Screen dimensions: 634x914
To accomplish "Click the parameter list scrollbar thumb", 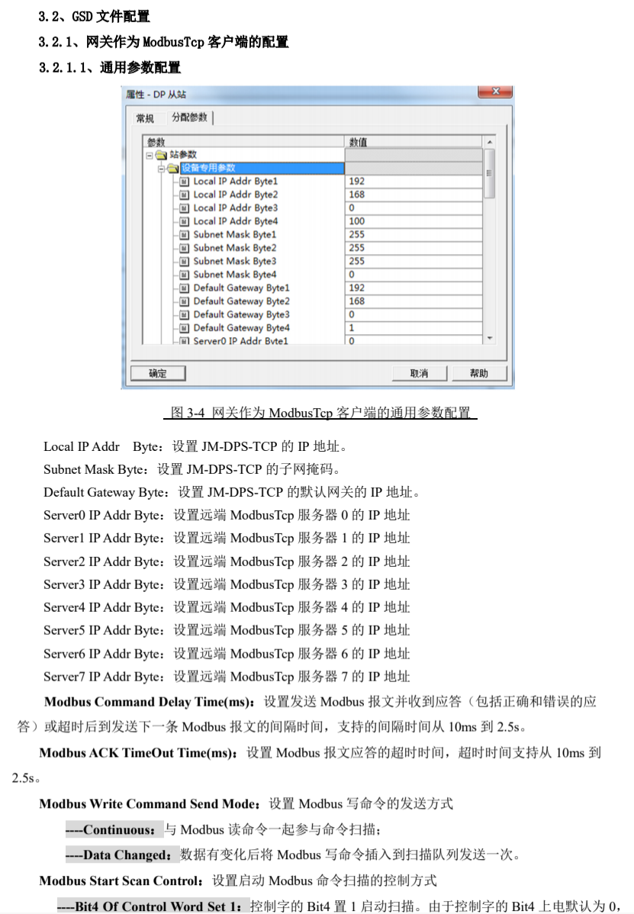I will [x=490, y=174].
